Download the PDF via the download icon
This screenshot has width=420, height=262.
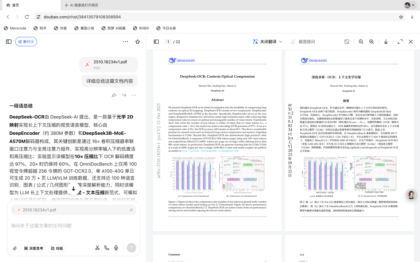tap(385, 42)
